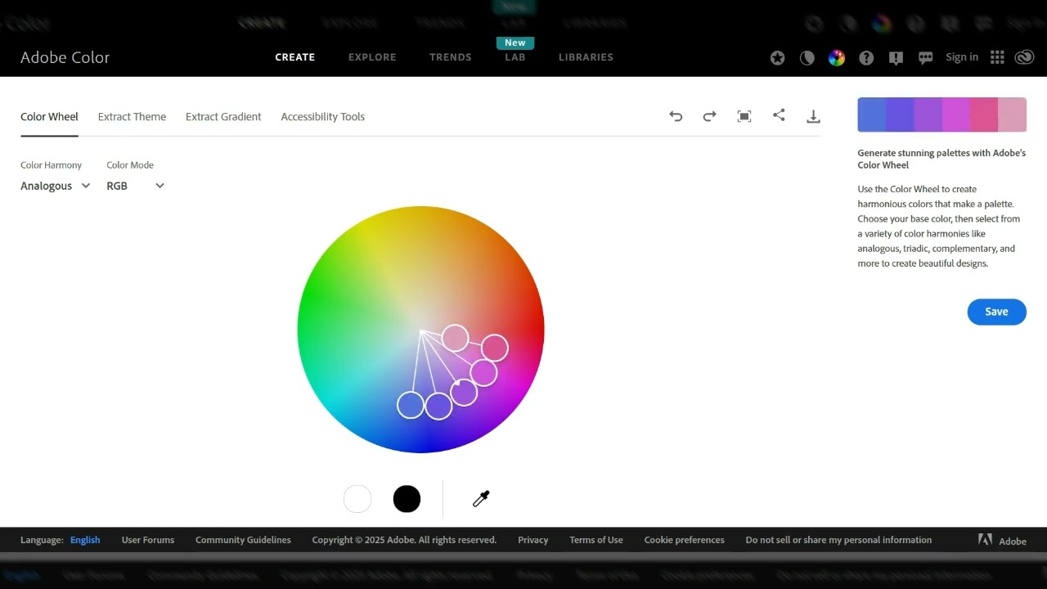Click the blue Save button
This screenshot has height=589, width=1047.
tap(996, 312)
